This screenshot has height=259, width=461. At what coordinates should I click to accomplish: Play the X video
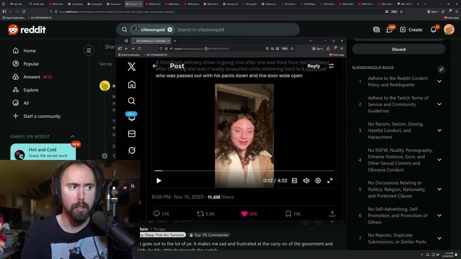pyautogui.click(x=159, y=181)
